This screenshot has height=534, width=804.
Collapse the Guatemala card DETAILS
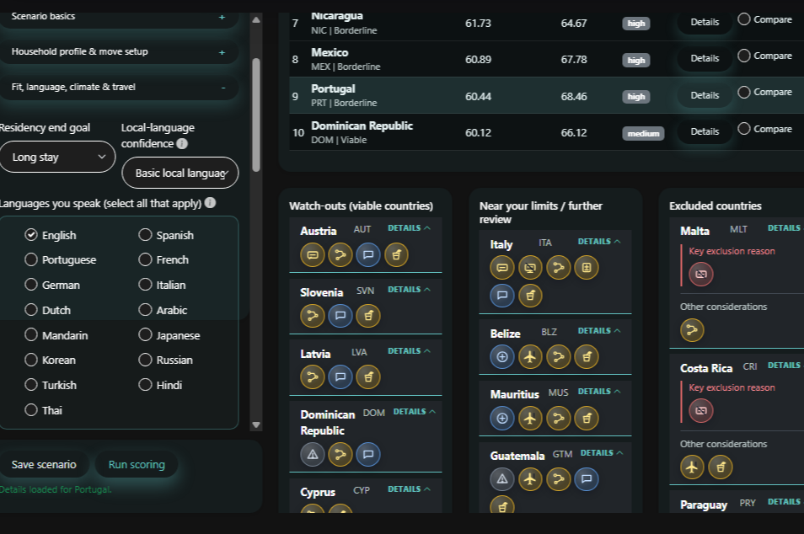[x=602, y=453]
